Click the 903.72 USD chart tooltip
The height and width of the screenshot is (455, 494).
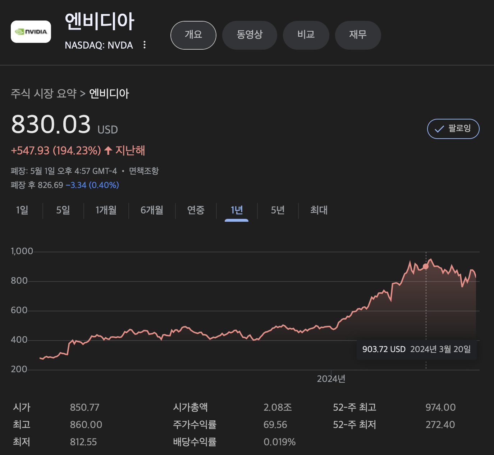point(417,349)
